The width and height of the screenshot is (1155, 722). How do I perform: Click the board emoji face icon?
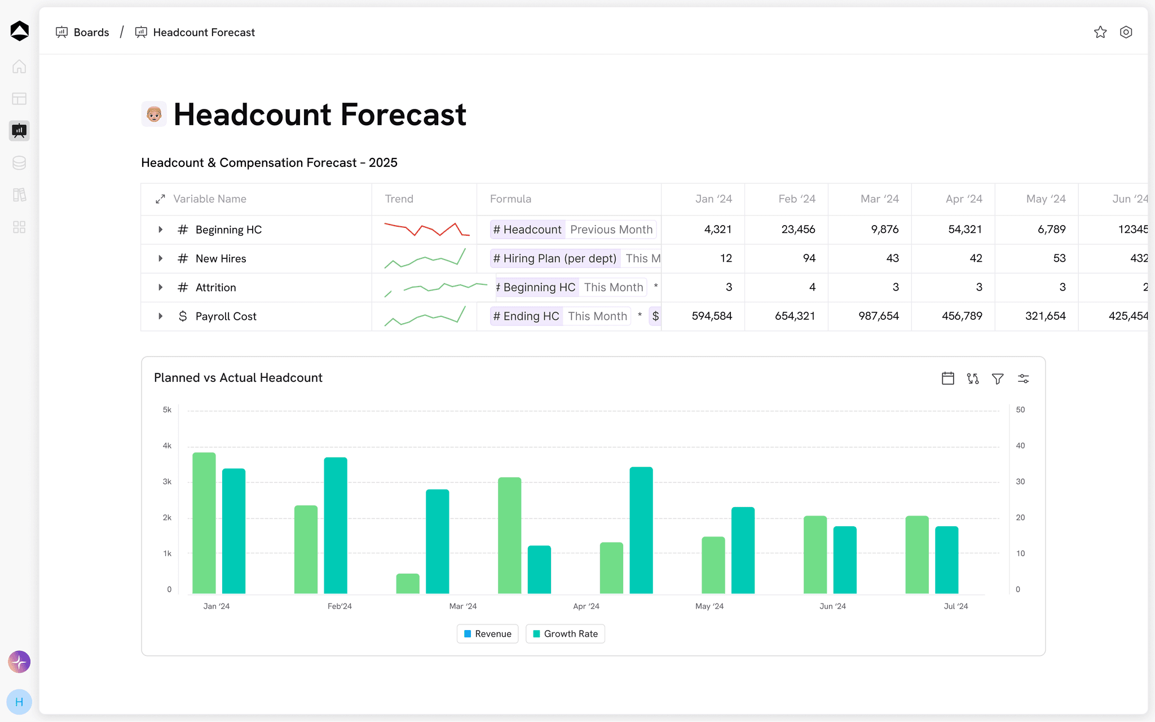154,114
